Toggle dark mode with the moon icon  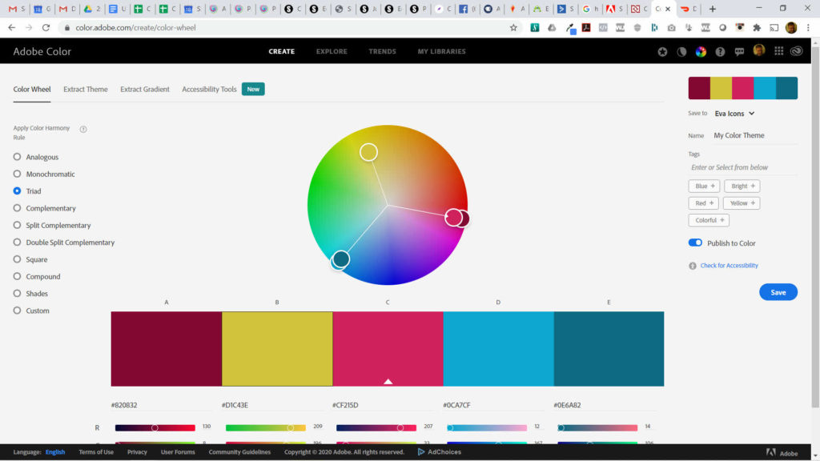click(x=681, y=52)
